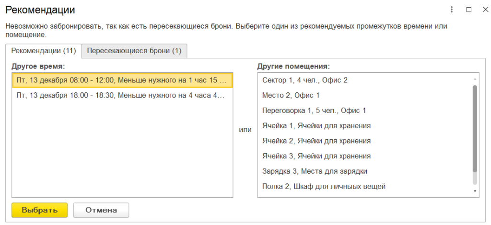Open the Пересекающиеся брони (1) tab

[x=134, y=51]
